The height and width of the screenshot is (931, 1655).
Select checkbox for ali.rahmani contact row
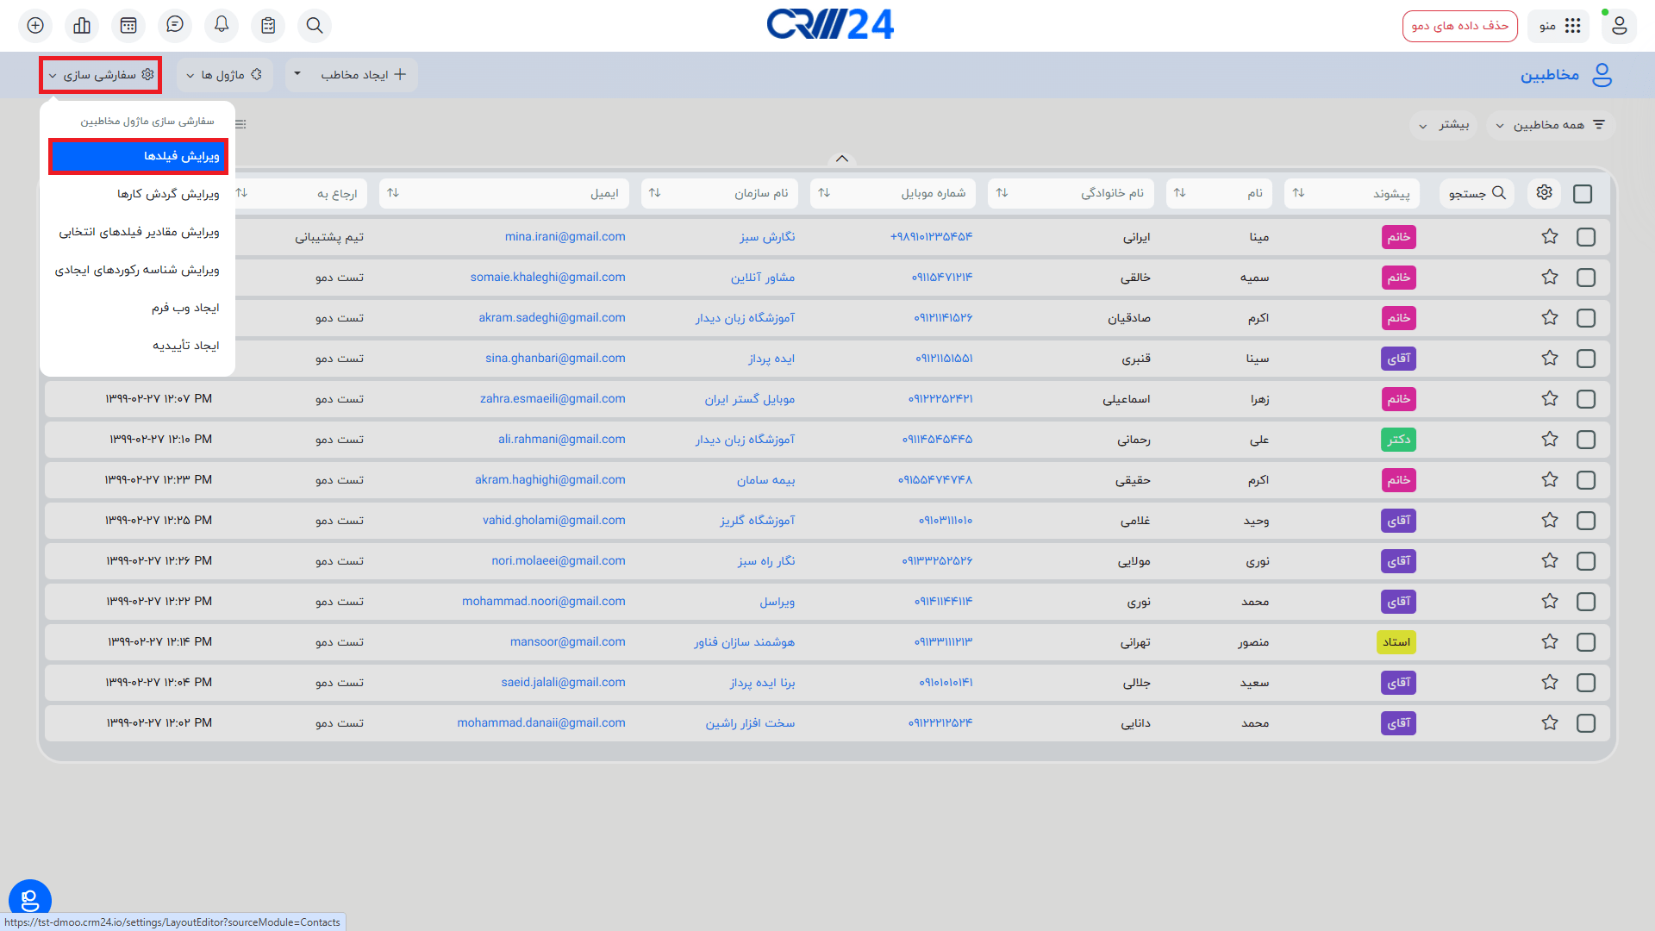(x=1586, y=440)
